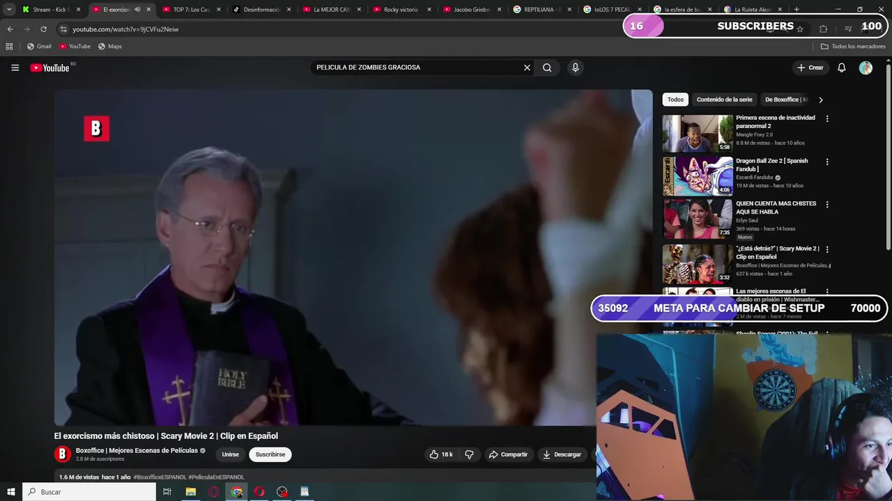
Task: Open the Gmail bookmark
Action: [38, 46]
